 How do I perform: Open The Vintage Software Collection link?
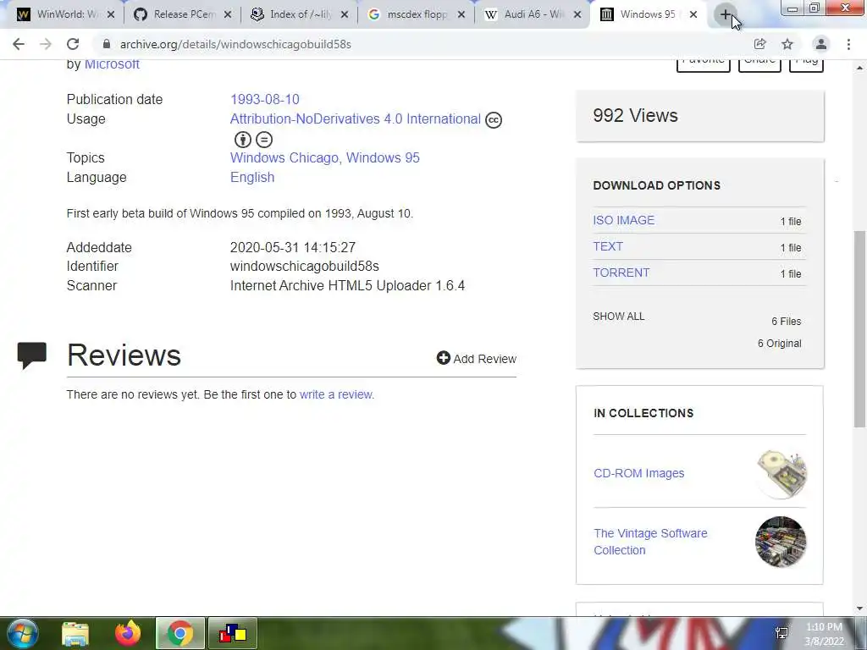650,542
